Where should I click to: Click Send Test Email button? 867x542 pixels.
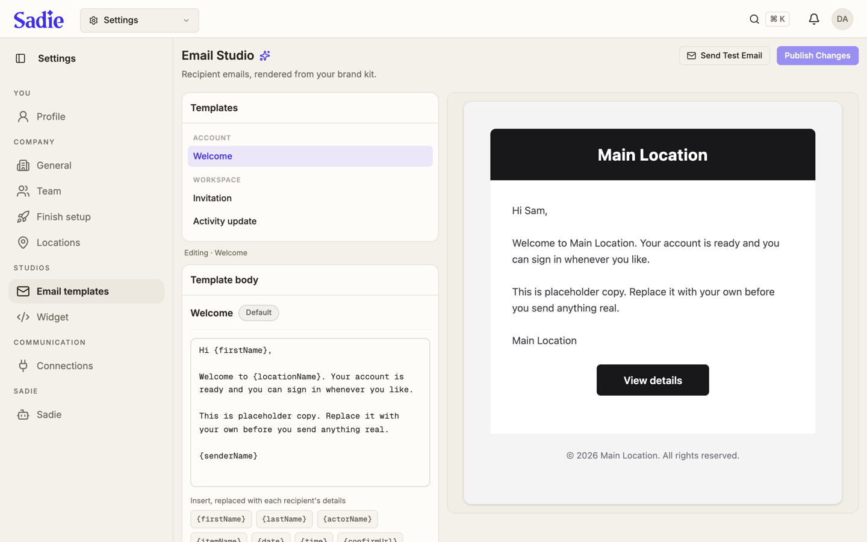[724, 55]
